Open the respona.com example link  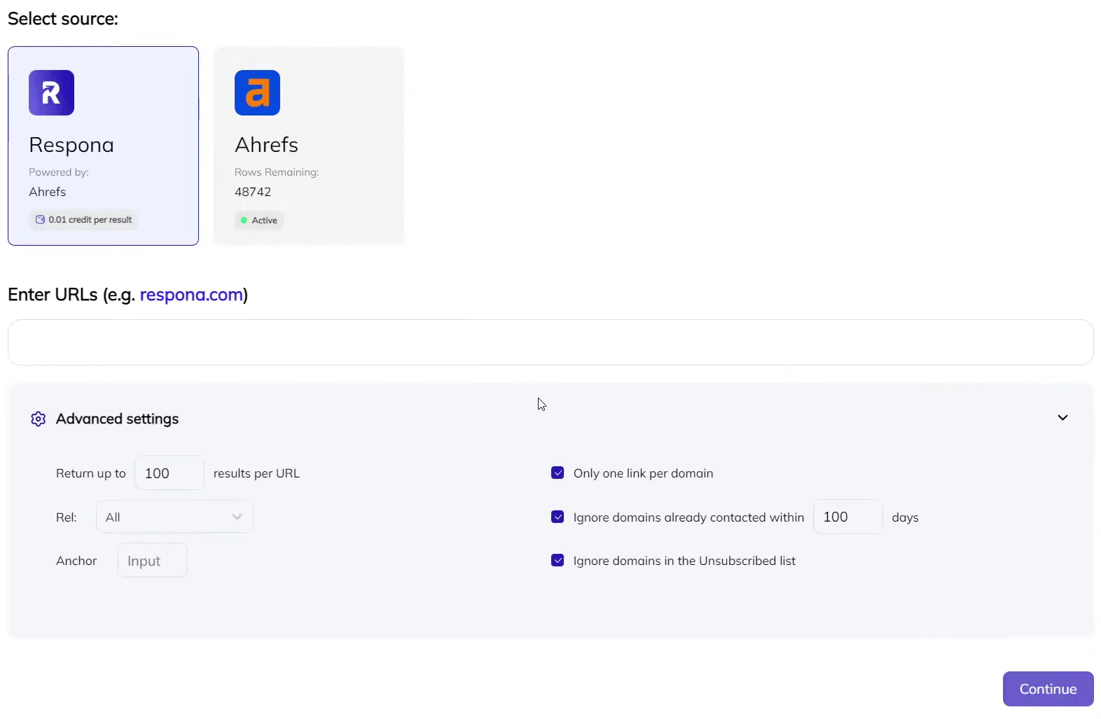[x=191, y=295]
